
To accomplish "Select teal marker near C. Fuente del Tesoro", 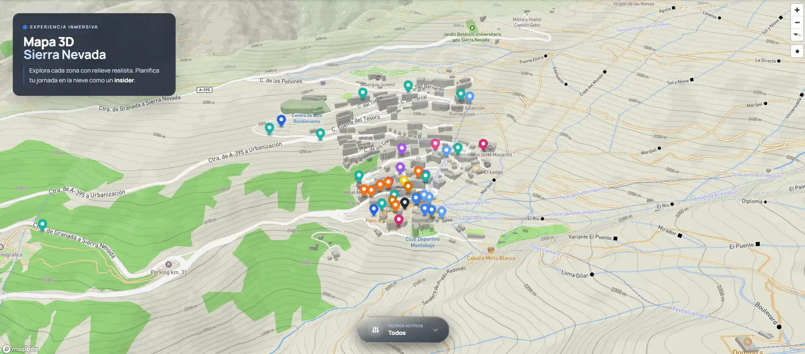I will click(x=320, y=134).
